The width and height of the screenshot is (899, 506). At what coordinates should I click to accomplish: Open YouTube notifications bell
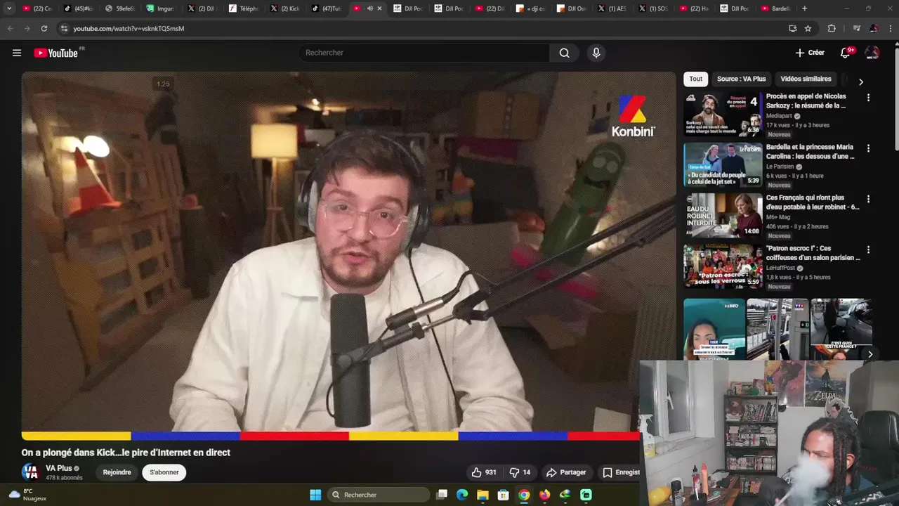(x=846, y=53)
